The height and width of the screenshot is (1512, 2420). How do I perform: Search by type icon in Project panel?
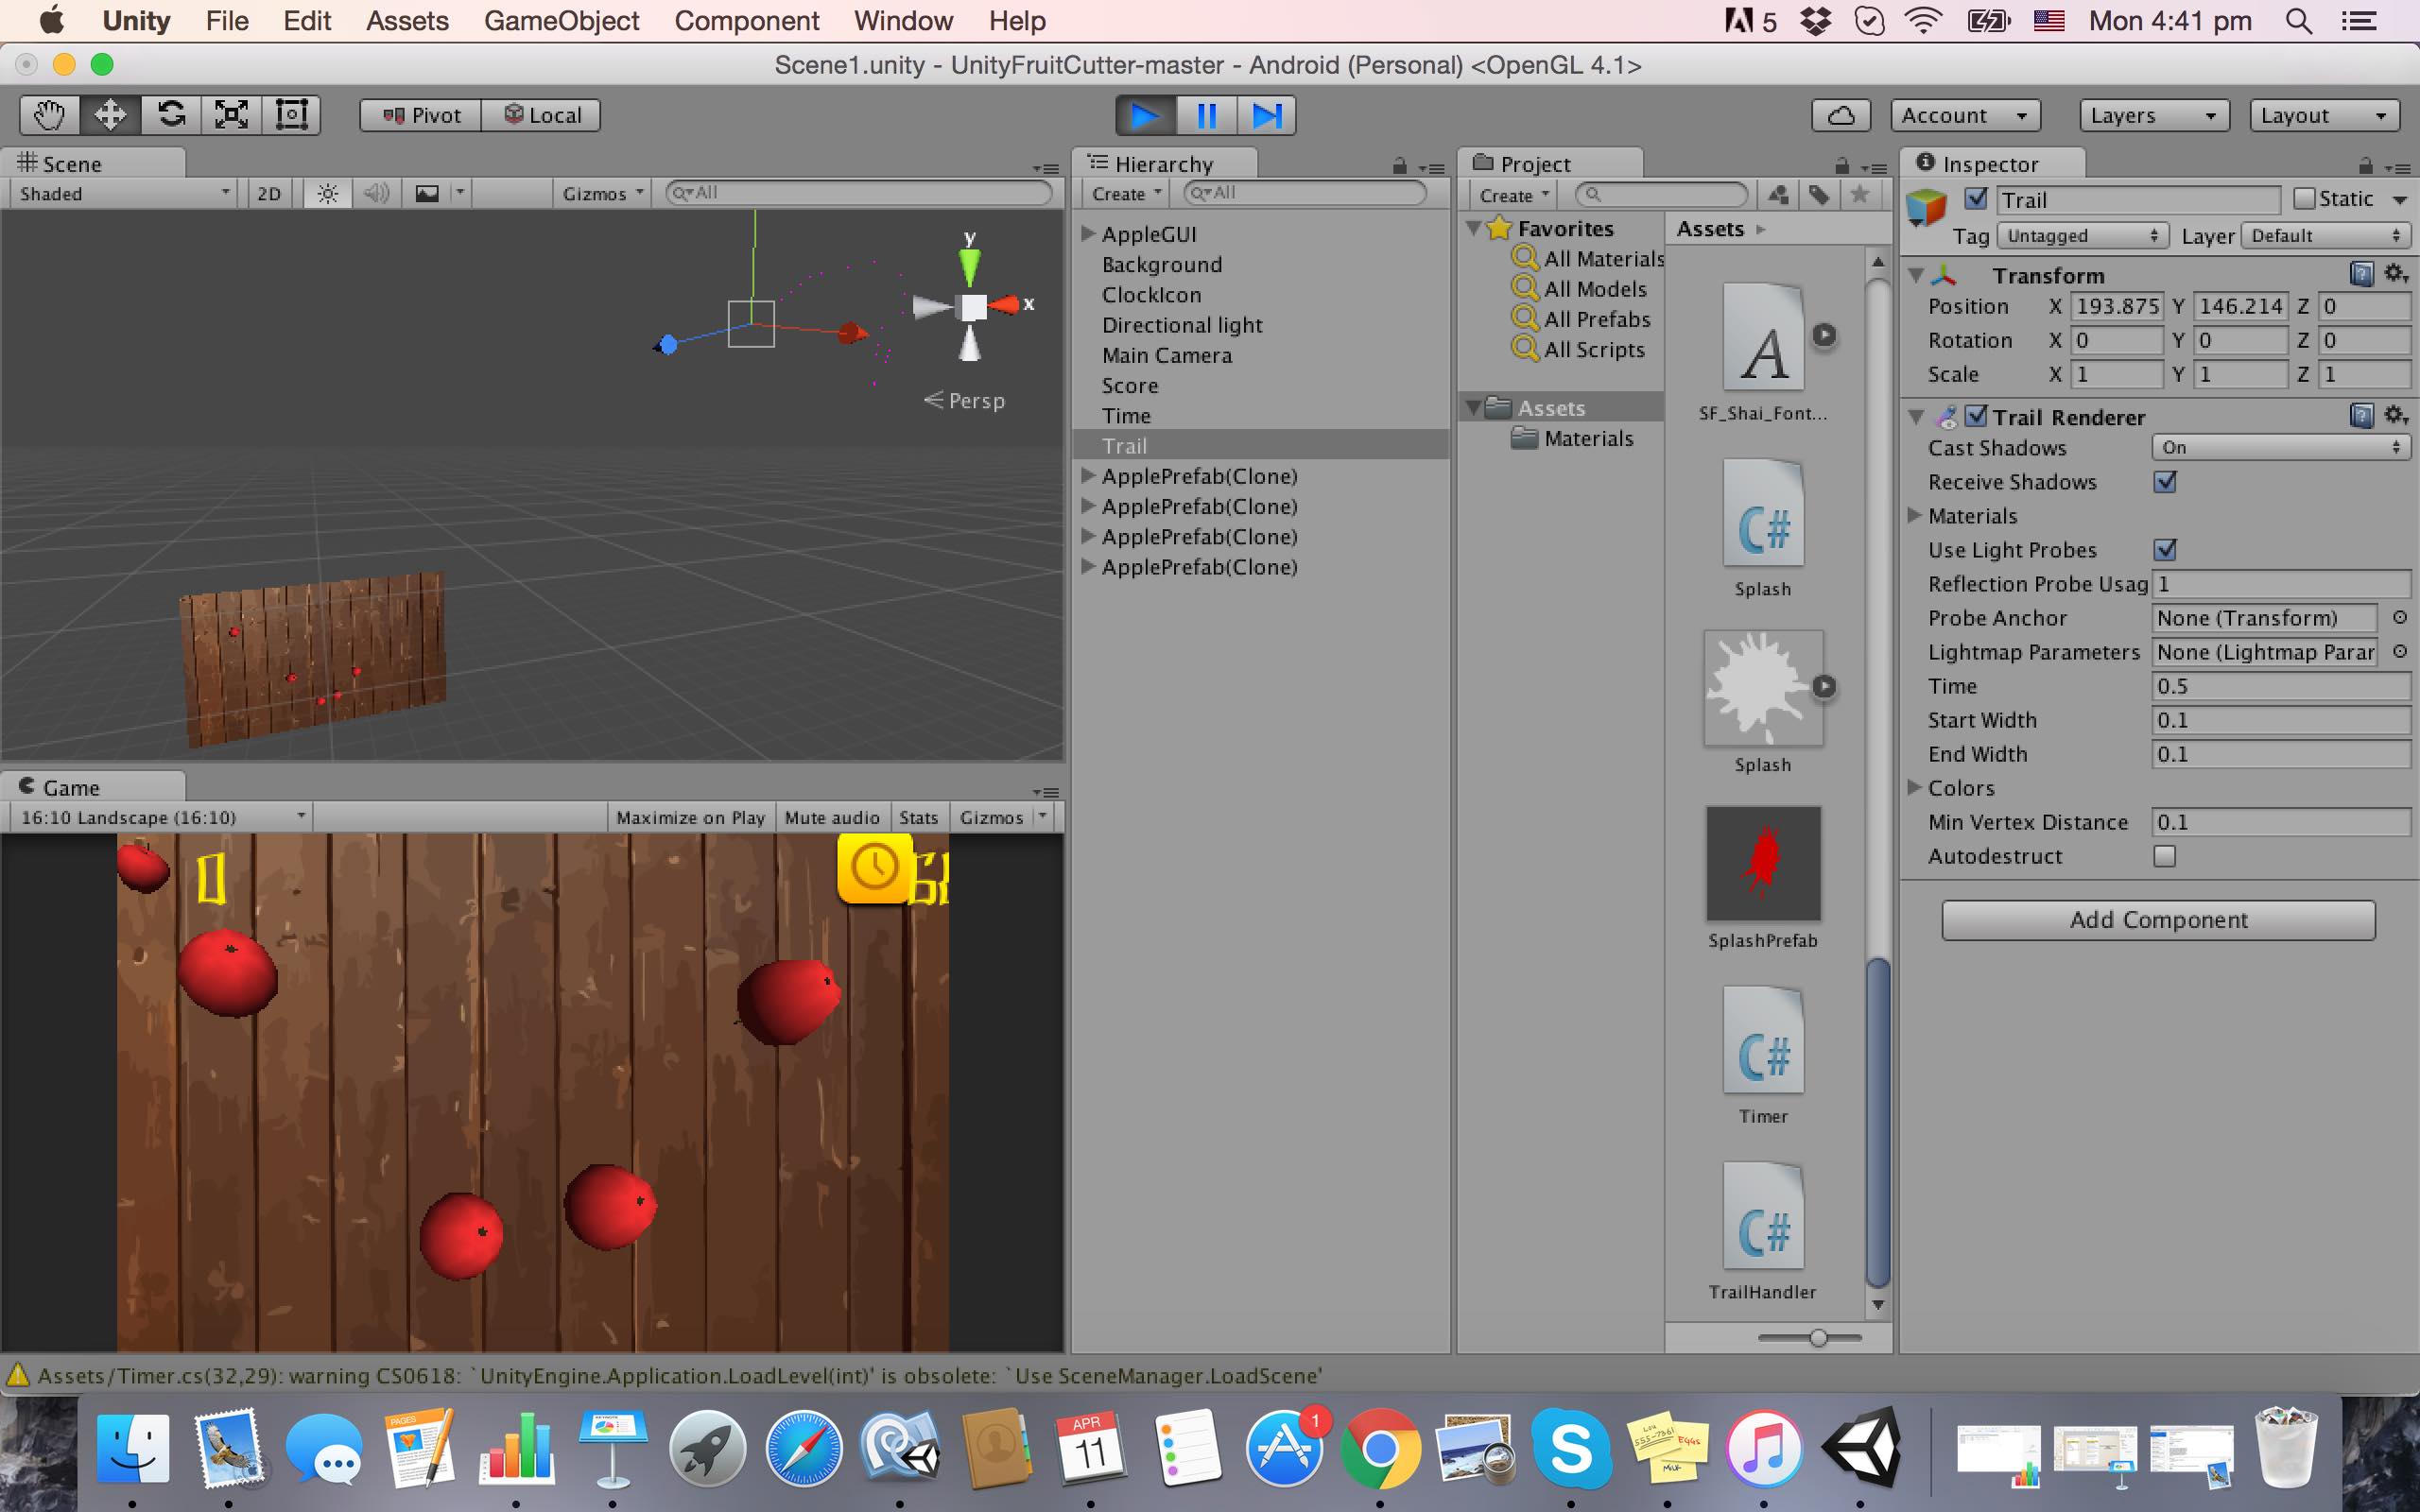1778,194
